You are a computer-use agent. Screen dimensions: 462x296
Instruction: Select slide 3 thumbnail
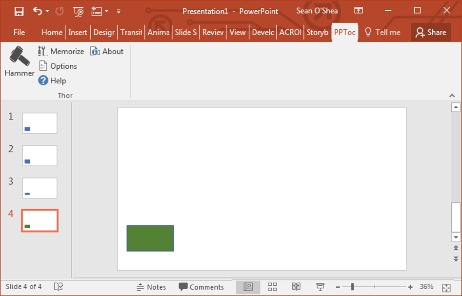pos(40,188)
